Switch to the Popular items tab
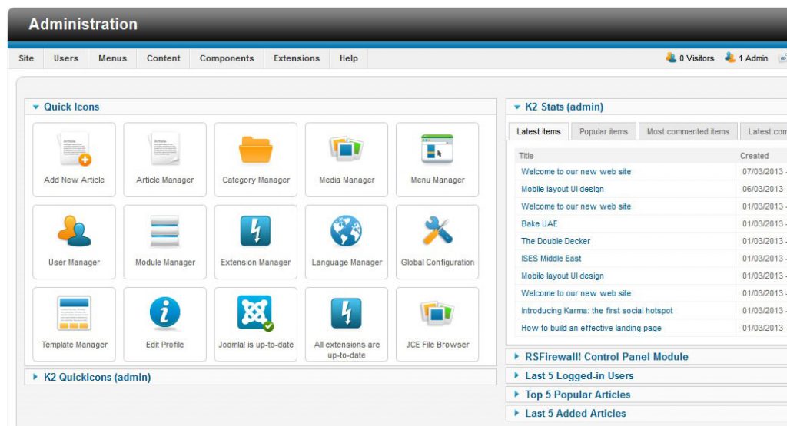The width and height of the screenshot is (787, 426). (x=604, y=131)
